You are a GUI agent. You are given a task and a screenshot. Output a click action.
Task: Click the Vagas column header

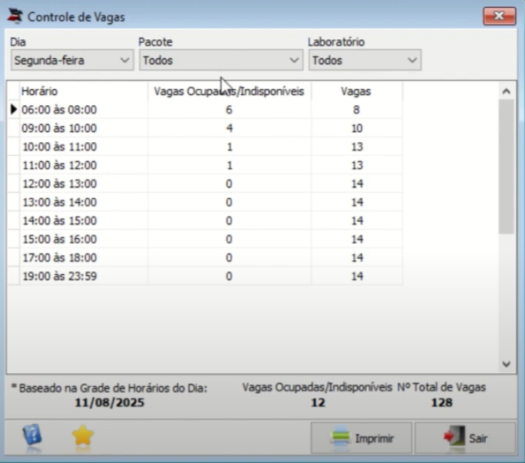(356, 91)
